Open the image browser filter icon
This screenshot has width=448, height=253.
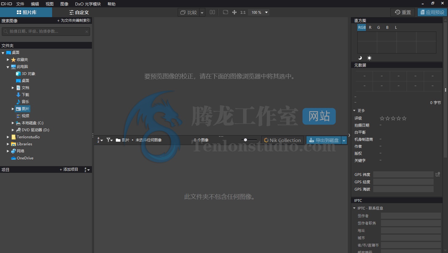pos(109,140)
